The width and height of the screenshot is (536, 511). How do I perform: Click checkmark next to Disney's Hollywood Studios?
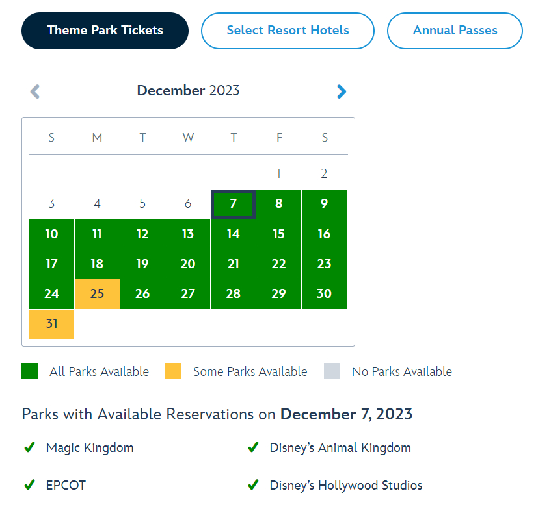click(x=252, y=485)
